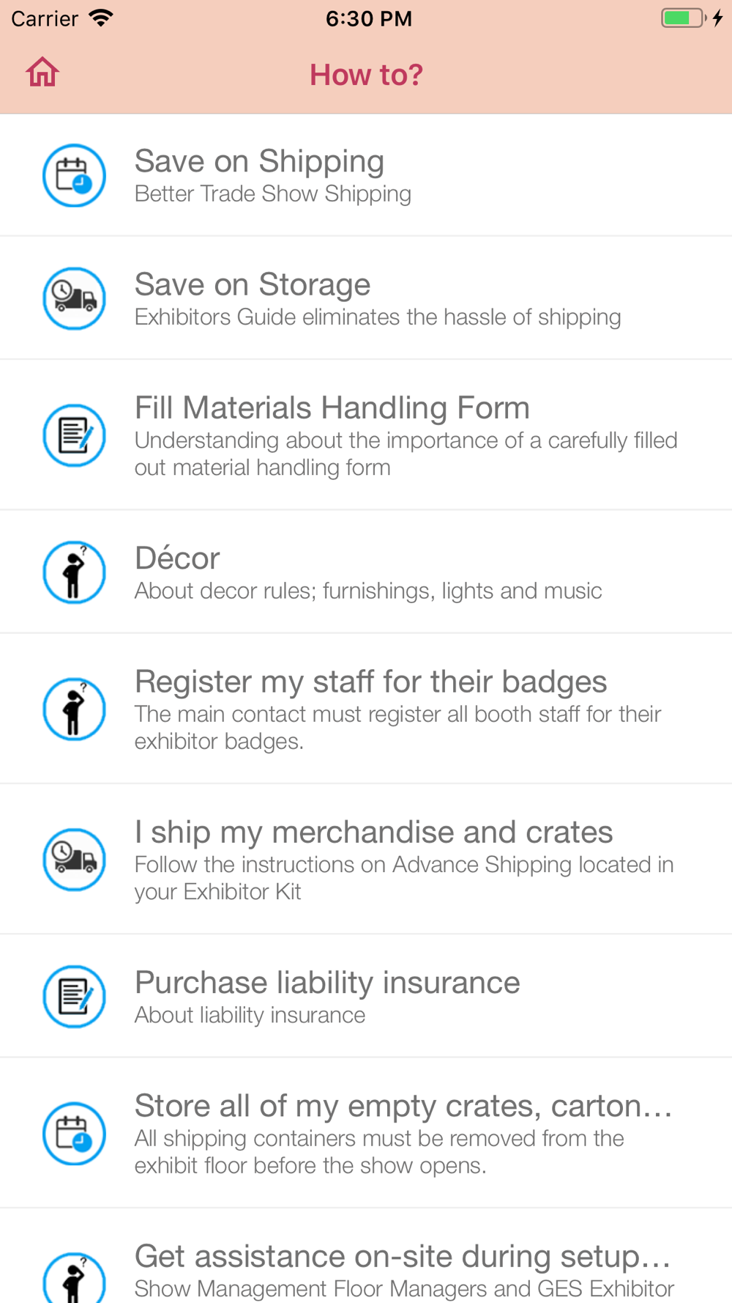Tap the question person icon beside Décor
Image resolution: width=732 pixels, height=1303 pixels.
pos(74,572)
